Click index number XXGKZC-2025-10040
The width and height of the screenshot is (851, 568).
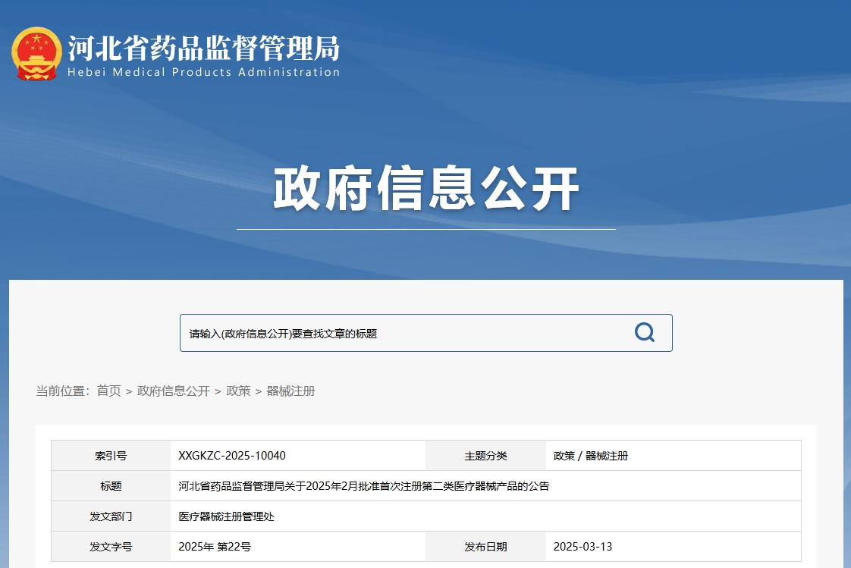pyautogui.click(x=232, y=456)
